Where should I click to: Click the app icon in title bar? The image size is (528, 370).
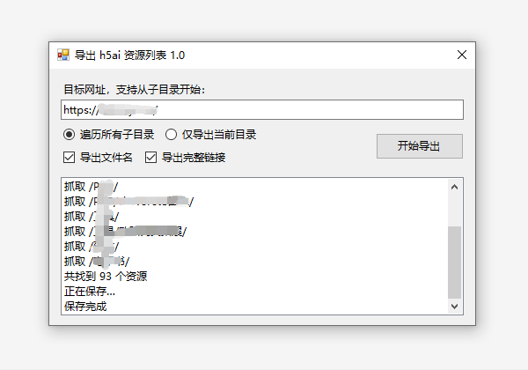[62, 55]
